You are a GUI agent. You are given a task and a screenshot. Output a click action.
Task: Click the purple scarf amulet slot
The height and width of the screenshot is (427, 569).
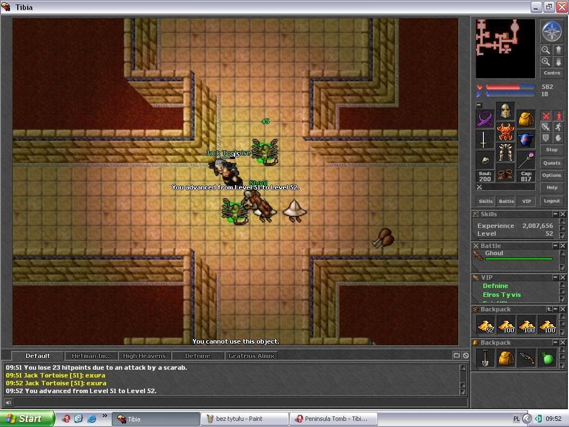485,119
